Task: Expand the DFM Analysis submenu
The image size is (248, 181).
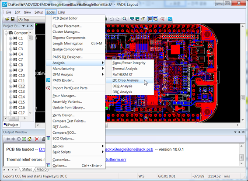Action: click(75, 74)
